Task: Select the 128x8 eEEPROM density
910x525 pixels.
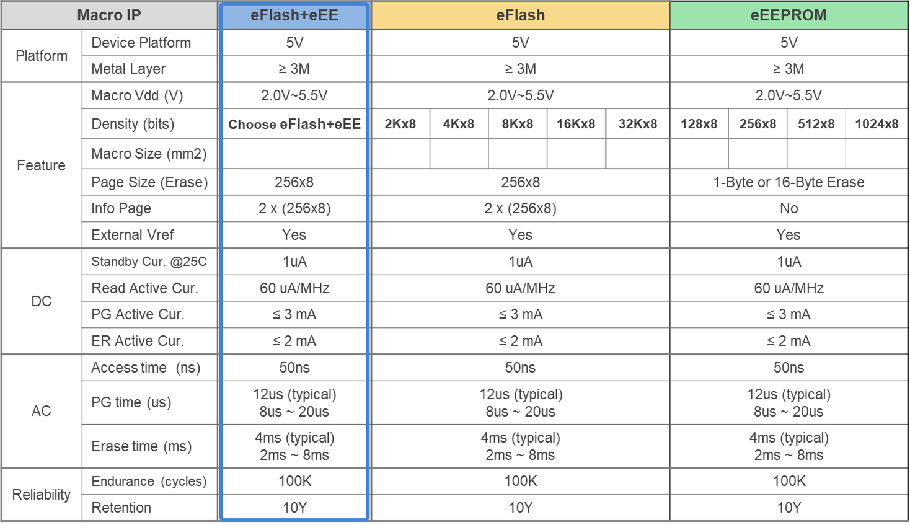Action: coord(699,124)
